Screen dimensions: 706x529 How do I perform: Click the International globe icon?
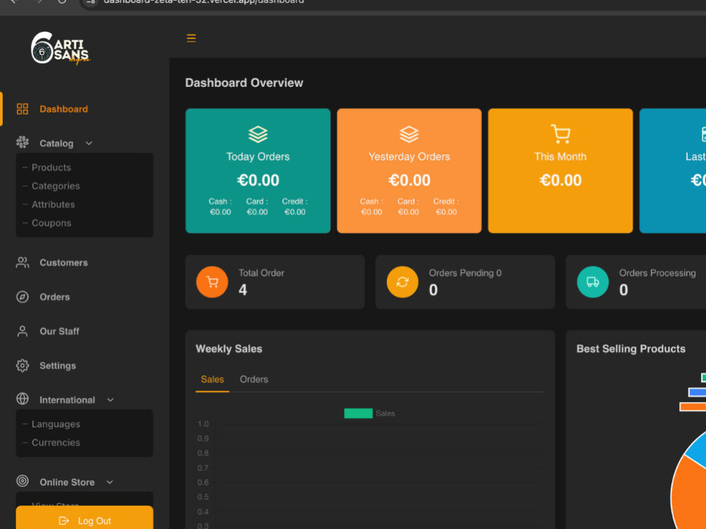pyautogui.click(x=23, y=399)
